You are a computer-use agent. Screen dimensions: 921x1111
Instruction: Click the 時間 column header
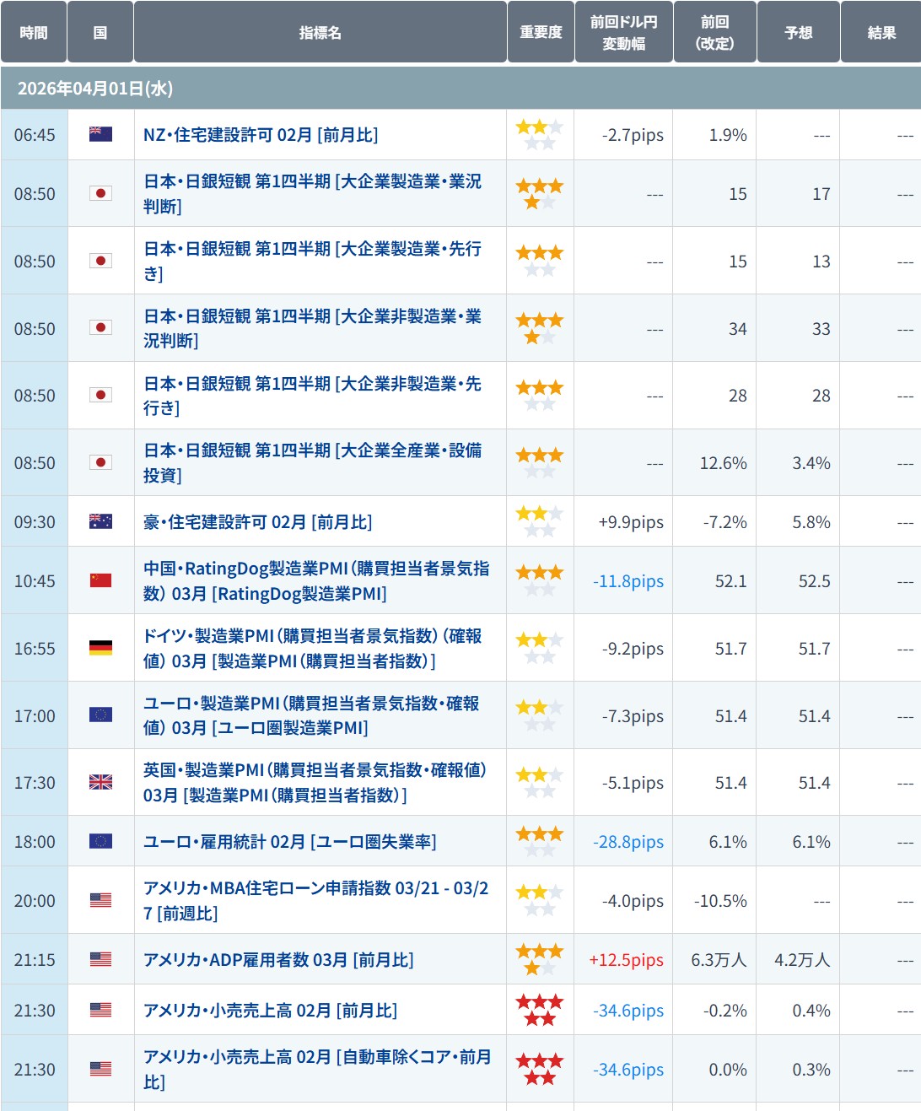tap(34, 33)
